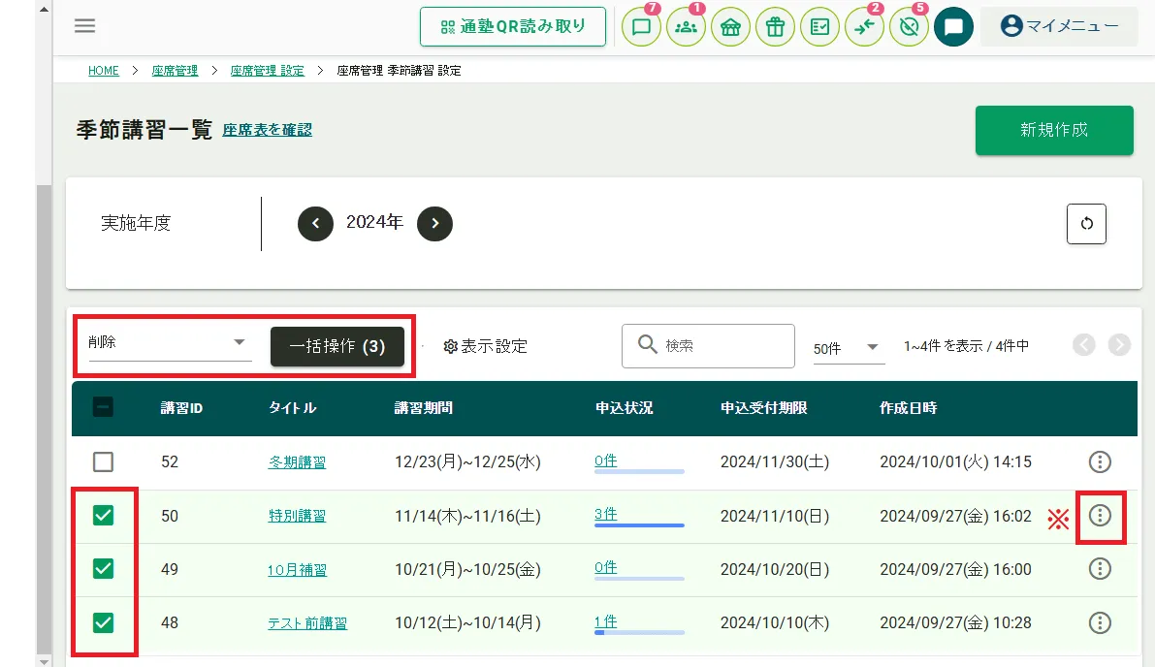Click the 座席表を確認 link

coord(268,130)
